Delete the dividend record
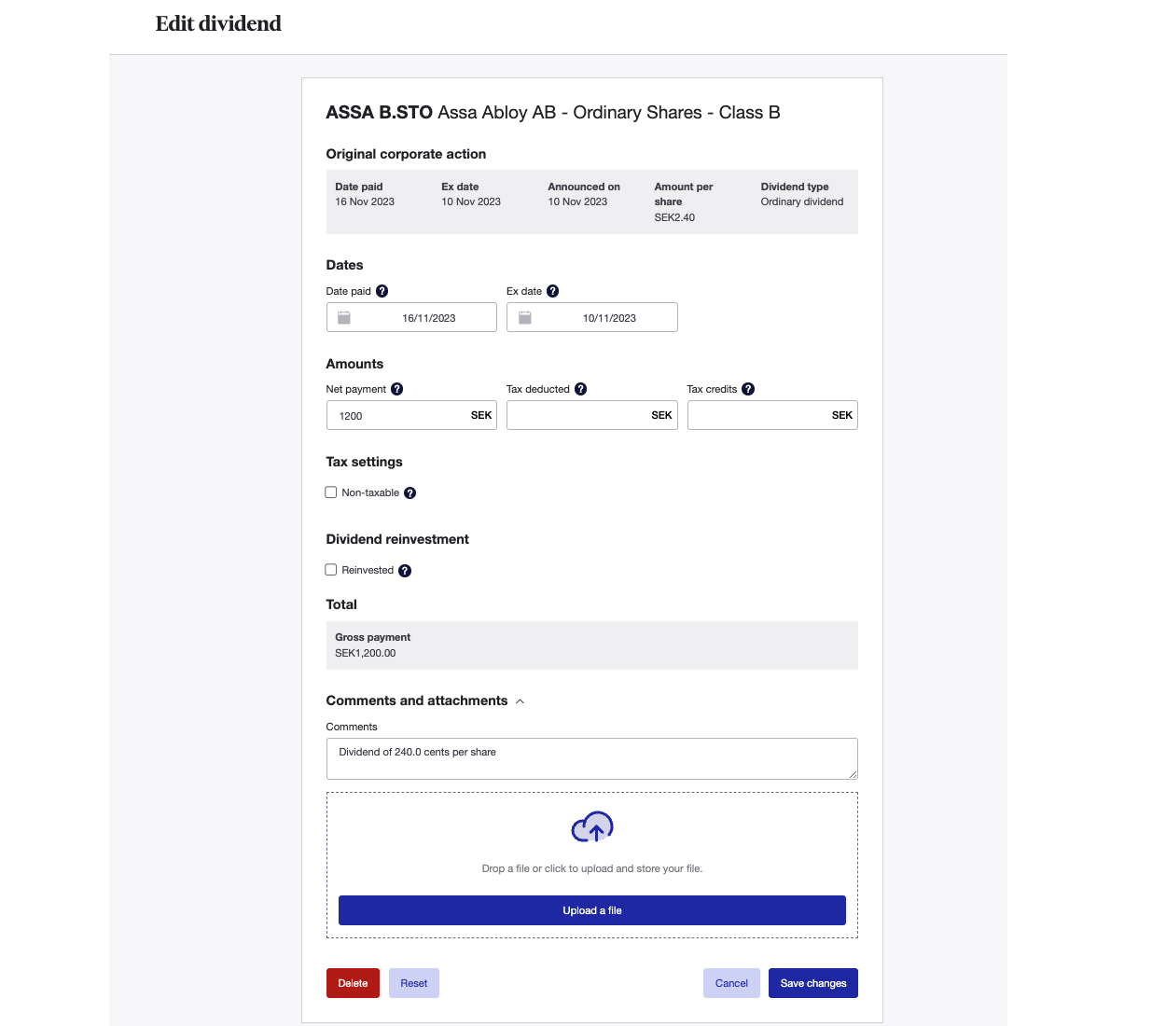1166x1026 pixels. point(353,982)
